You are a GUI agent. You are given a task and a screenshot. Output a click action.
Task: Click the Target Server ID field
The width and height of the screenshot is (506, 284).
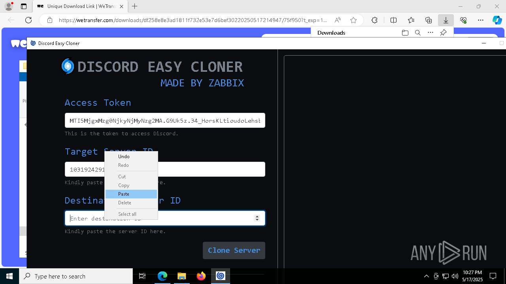pos(165,169)
